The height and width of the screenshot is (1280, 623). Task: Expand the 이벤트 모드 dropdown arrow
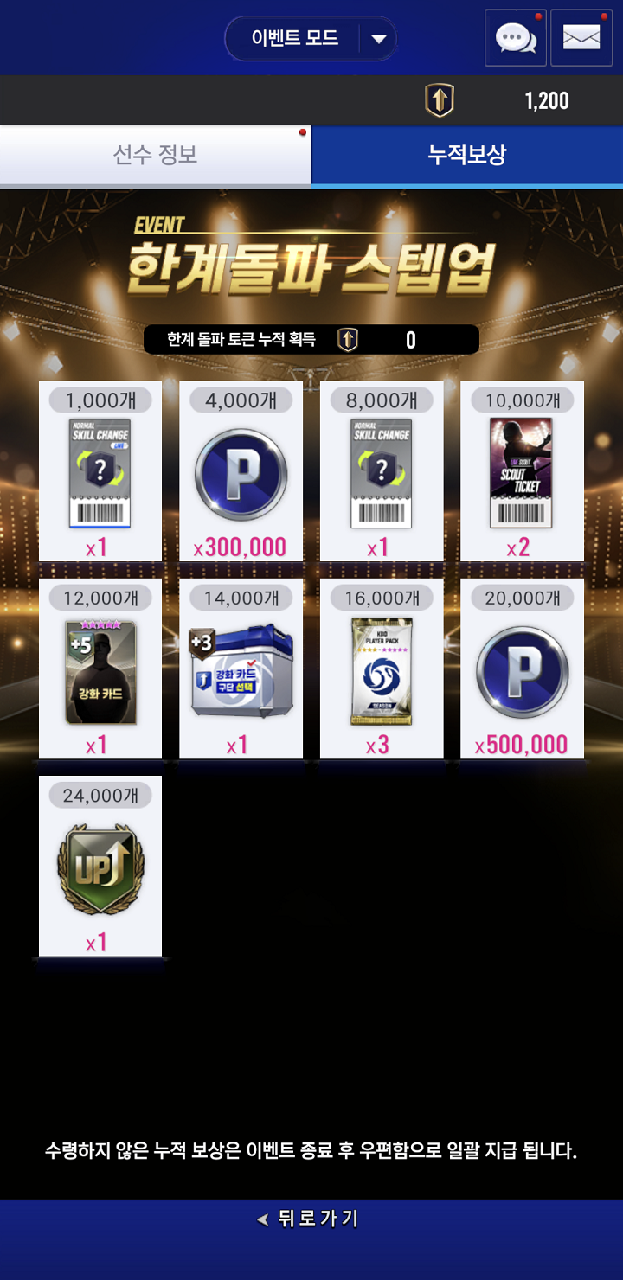coord(378,39)
